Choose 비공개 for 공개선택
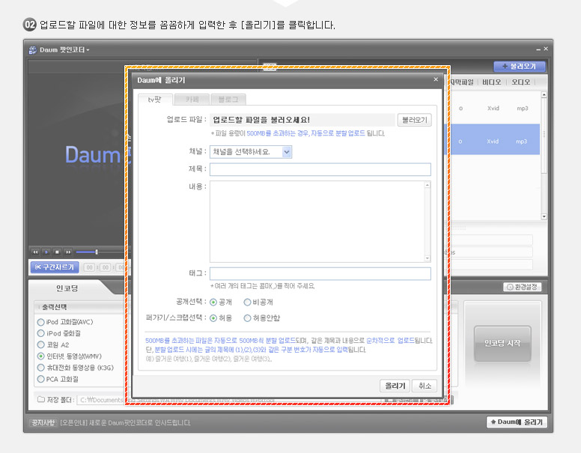Viewport: 581px width, 453px height. coord(247,302)
